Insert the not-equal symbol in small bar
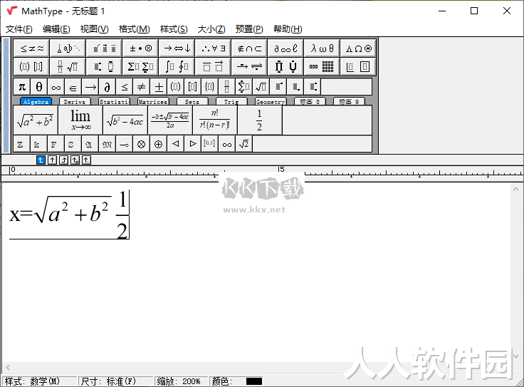Screen dimensions: 524x387 click(142, 87)
